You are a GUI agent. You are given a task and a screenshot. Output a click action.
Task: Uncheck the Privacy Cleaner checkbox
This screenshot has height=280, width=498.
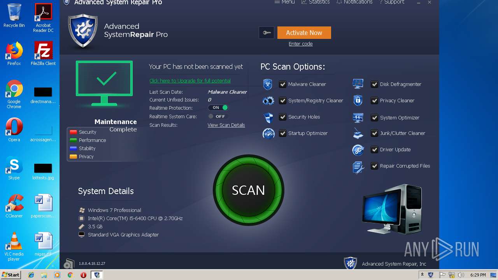[x=374, y=100]
